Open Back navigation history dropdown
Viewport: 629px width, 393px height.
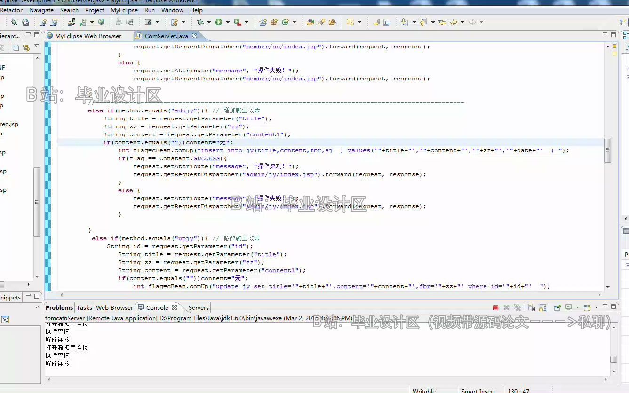(463, 22)
